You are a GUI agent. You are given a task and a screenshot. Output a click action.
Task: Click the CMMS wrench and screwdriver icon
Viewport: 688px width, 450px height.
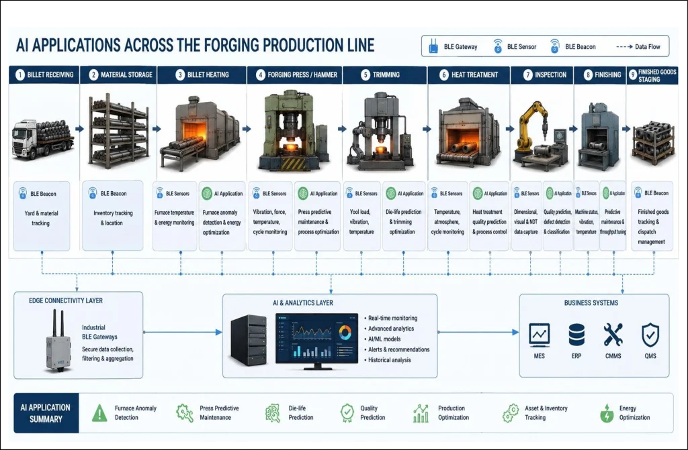(x=613, y=335)
